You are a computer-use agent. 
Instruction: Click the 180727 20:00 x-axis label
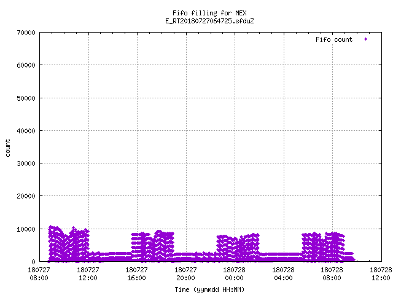click(185, 274)
